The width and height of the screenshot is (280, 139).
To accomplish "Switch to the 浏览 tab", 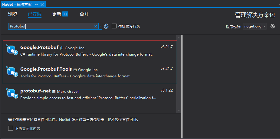I will (13, 14).
